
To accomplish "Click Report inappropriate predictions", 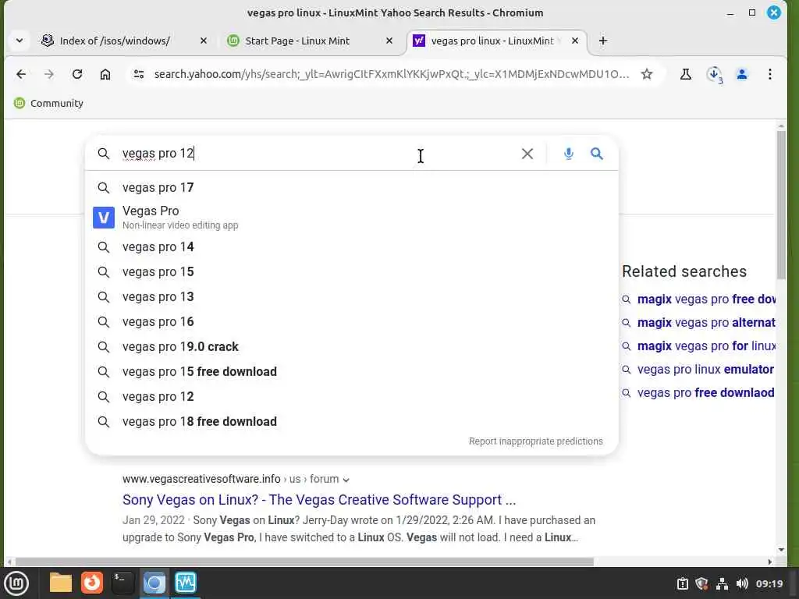I will (535, 441).
